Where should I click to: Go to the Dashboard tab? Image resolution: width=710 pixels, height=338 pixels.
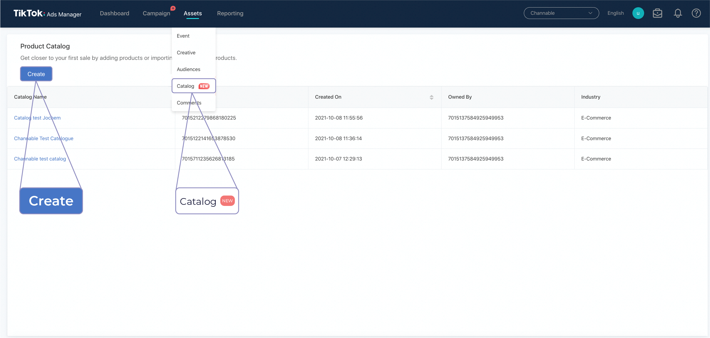pos(114,13)
